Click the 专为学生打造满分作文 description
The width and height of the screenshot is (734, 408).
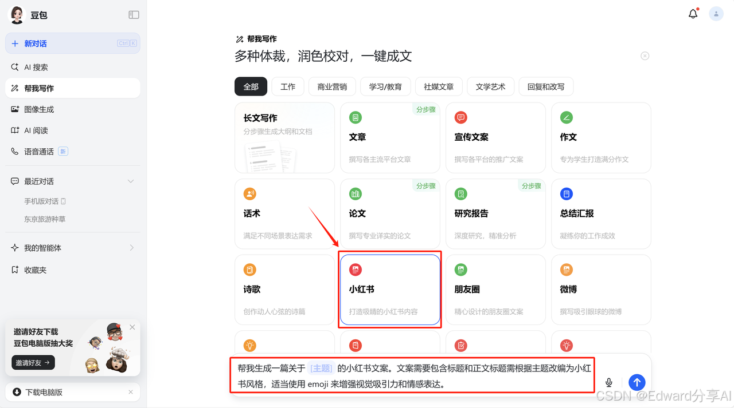point(594,159)
